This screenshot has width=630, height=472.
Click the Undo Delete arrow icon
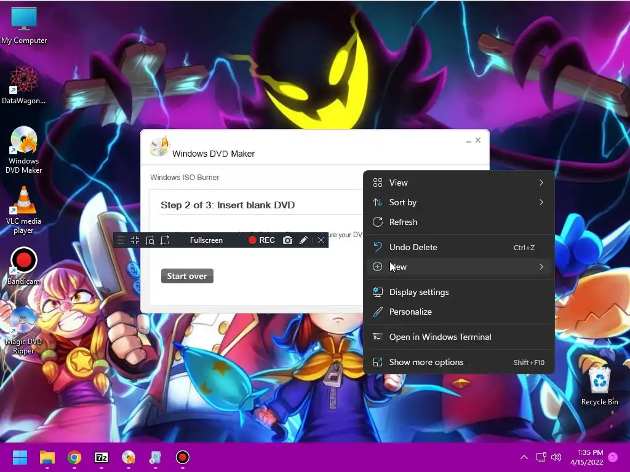coord(378,247)
